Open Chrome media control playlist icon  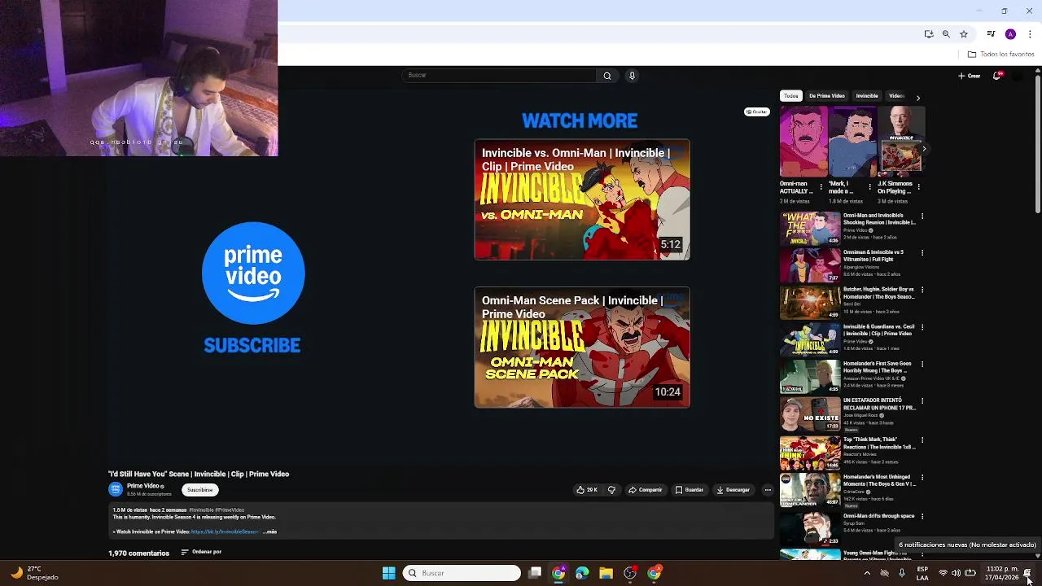pos(991,34)
